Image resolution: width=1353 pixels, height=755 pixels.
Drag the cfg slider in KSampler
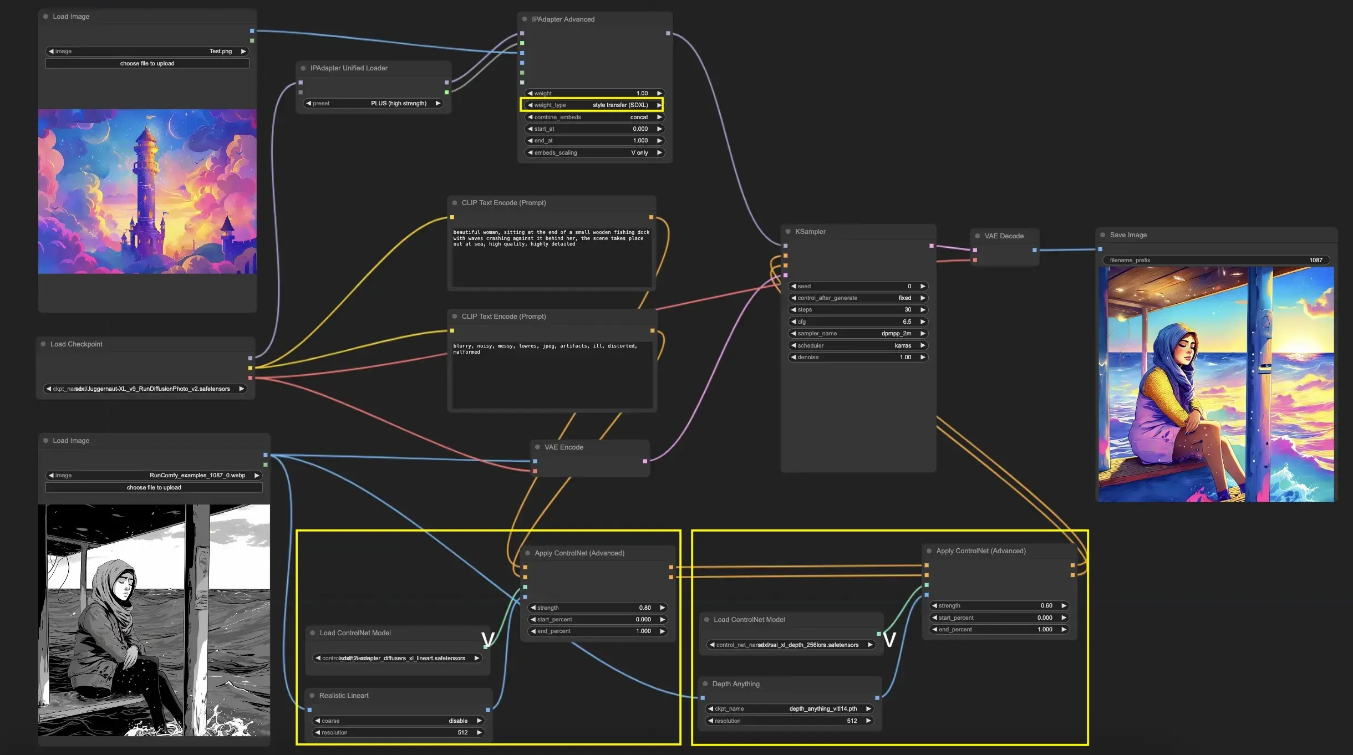[856, 322]
